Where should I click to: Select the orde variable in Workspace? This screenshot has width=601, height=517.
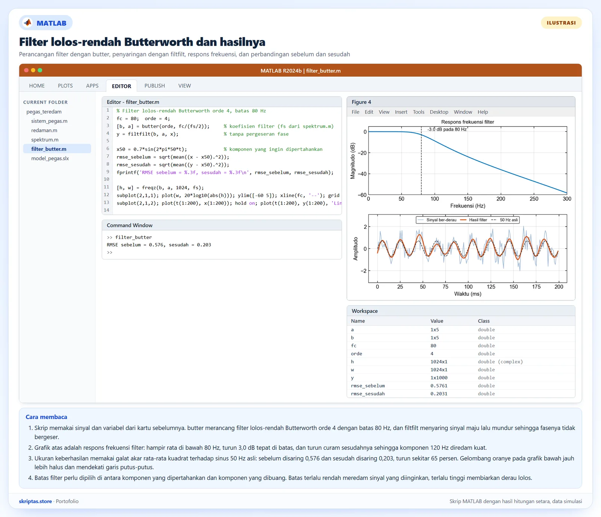[461, 354]
